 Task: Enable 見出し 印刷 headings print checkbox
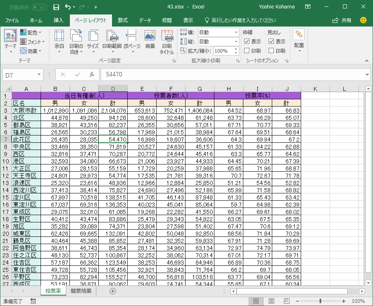click(271, 51)
